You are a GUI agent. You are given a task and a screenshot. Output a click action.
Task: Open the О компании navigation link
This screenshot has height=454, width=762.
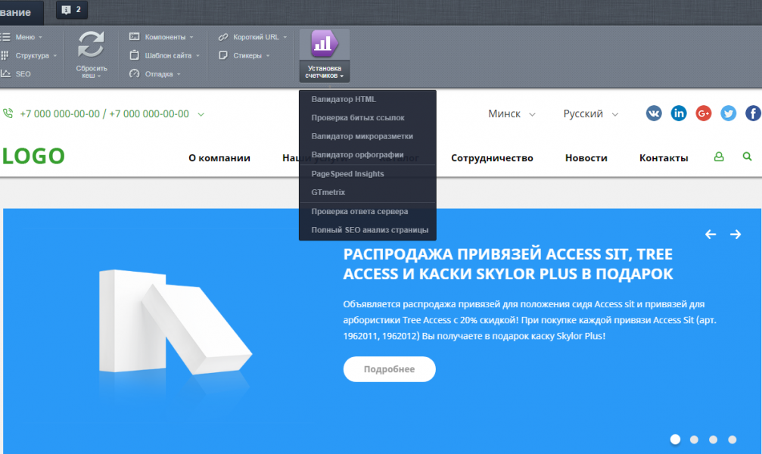(x=219, y=158)
